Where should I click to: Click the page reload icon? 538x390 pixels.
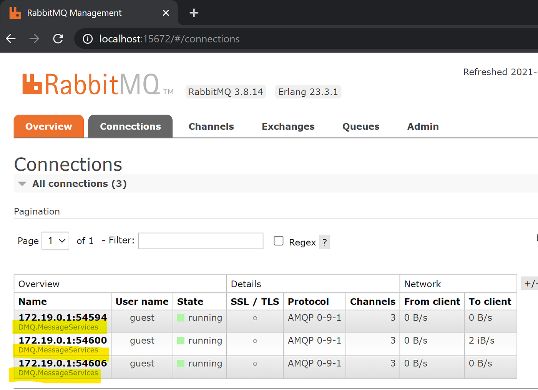pyautogui.click(x=58, y=38)
